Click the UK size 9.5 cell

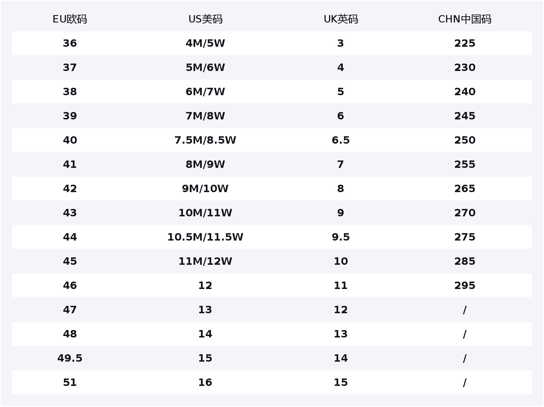340,237
